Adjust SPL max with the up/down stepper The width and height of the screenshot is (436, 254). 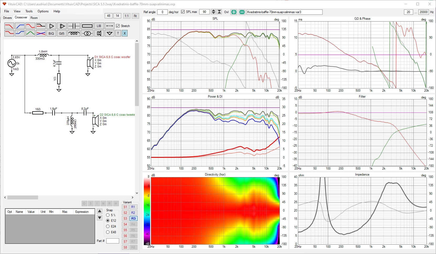(213, 12)
